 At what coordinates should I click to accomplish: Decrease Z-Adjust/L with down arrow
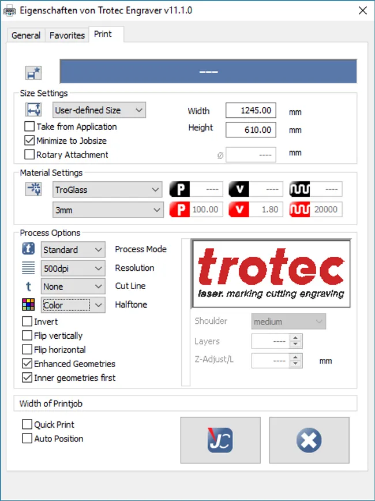[x=295, y=364]
